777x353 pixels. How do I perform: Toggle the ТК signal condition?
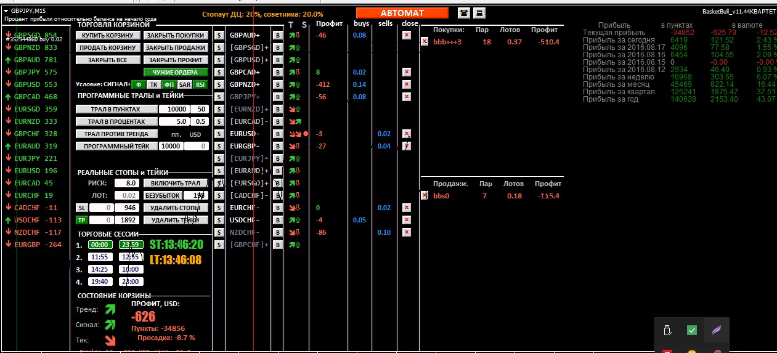coord(154,84)
